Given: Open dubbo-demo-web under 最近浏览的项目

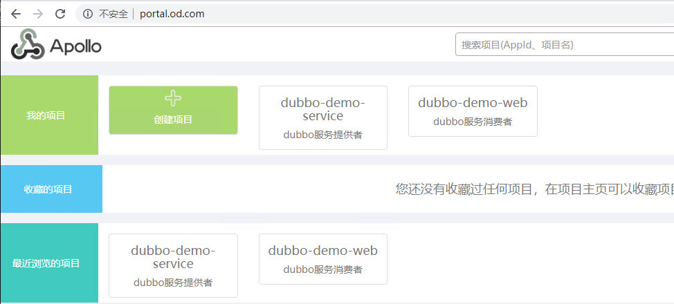Looking at the screenshot, I should pyautogui.click(x=322, y=251).
